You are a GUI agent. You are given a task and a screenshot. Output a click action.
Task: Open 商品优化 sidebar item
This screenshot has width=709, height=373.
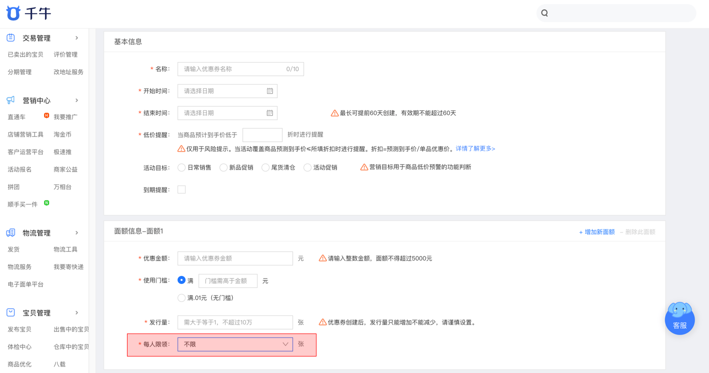(19, 364)
